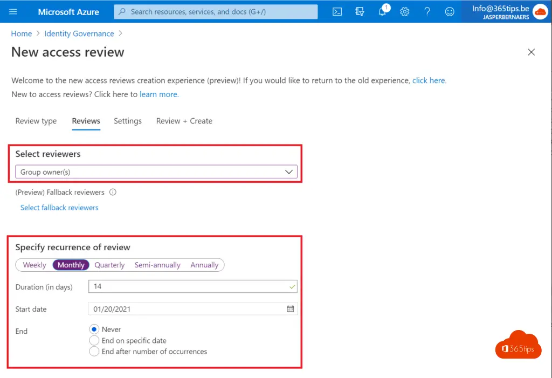Go to the Review type tab
Image resolution: width=552 pixels, height=378 pixels.
coord(36,121)
